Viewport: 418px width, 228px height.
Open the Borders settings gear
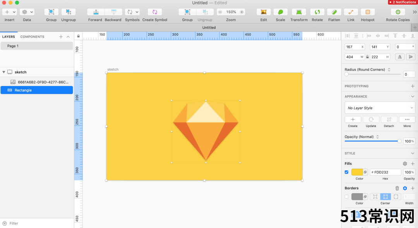405,188
